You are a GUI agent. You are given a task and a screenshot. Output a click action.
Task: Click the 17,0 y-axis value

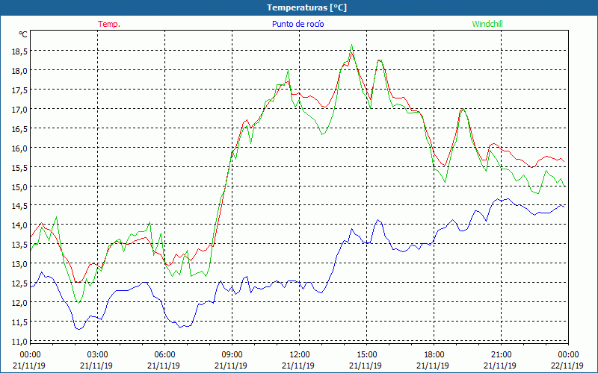[19, 109]
